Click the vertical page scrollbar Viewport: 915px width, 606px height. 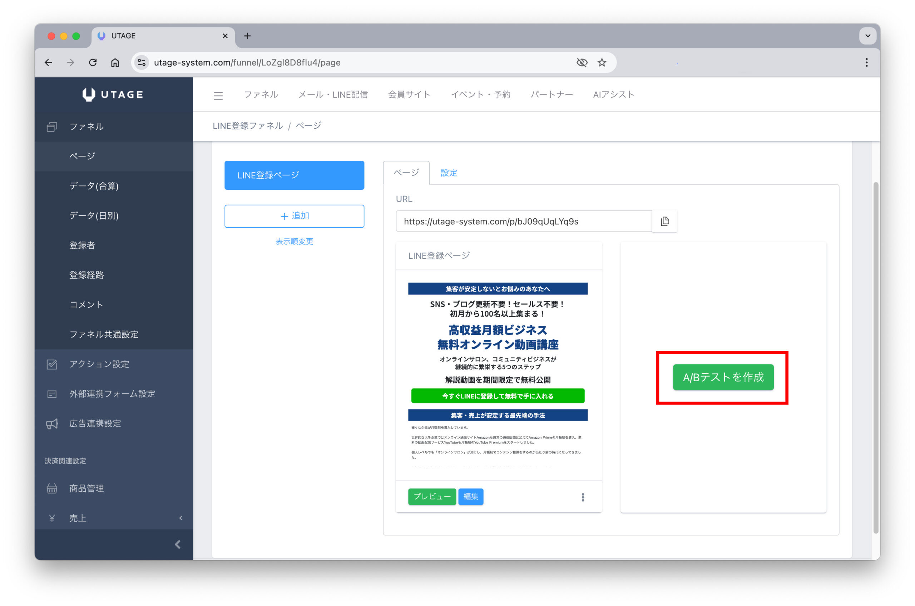coord(876,358)
